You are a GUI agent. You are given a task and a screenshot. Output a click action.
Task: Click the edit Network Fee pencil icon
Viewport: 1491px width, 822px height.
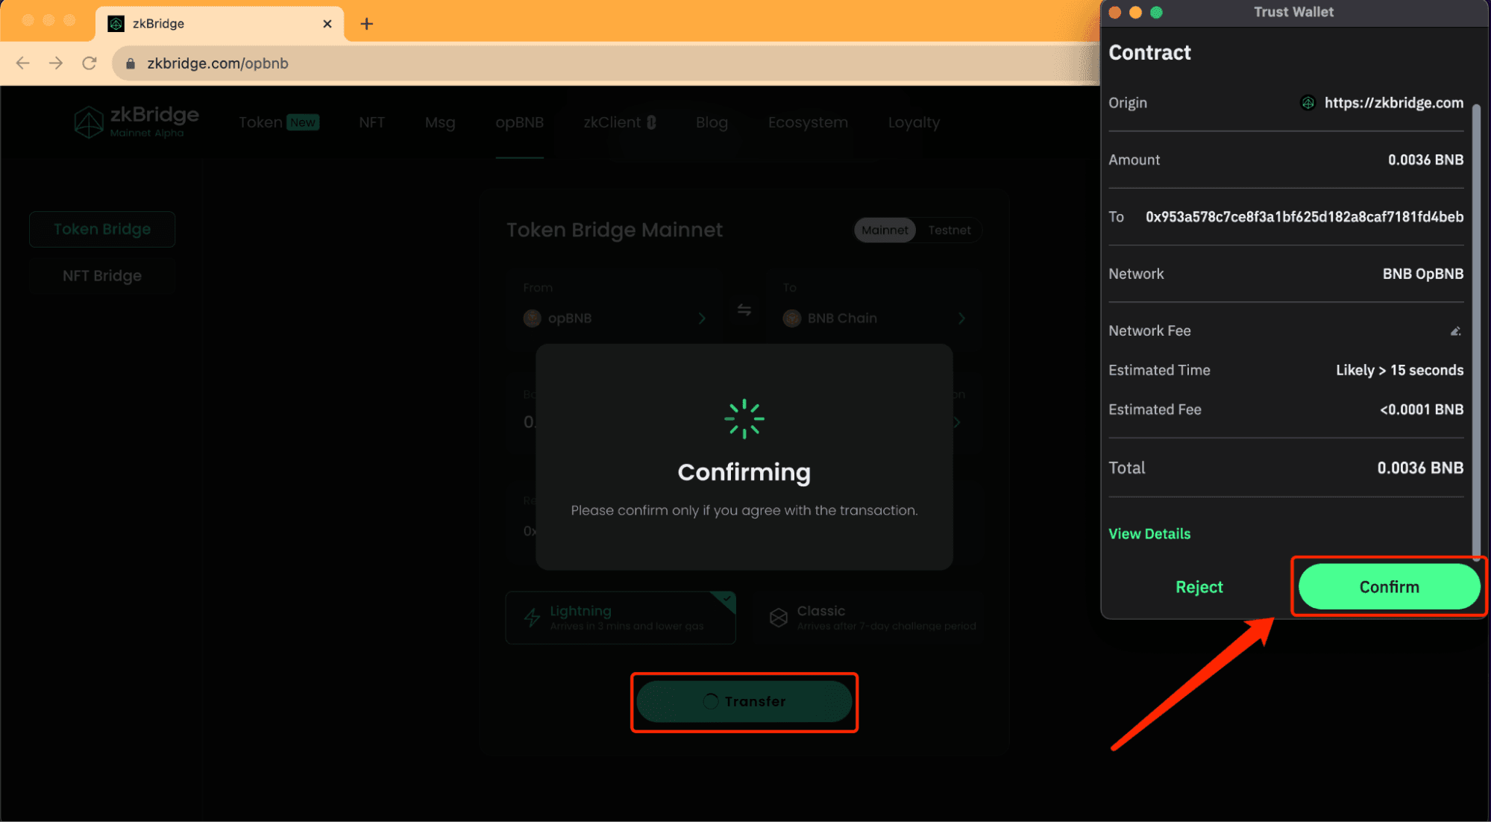pos(1455,331)
